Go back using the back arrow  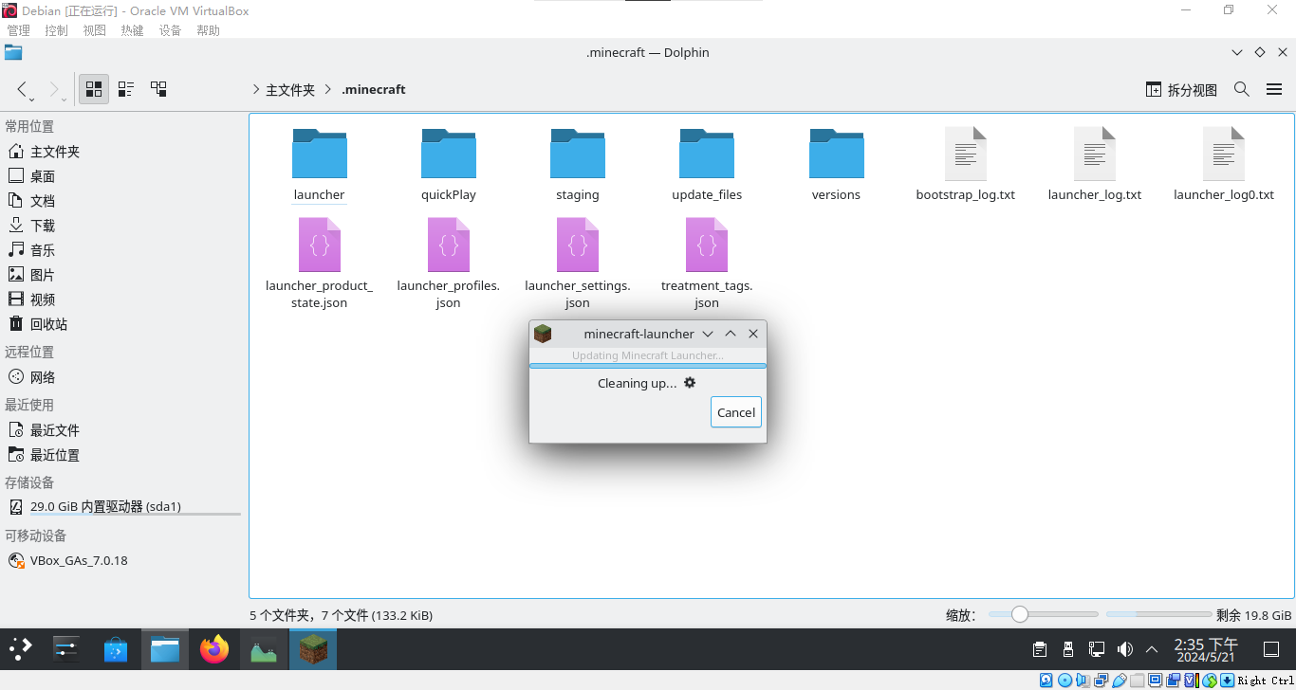click(22, 89)
